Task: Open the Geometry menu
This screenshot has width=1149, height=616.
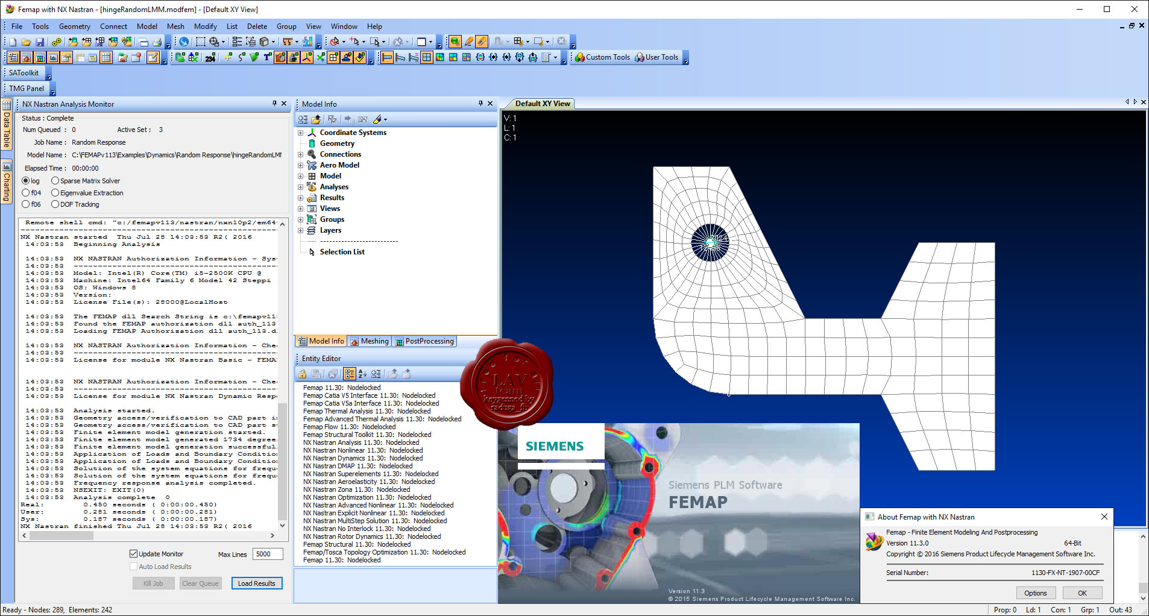Action: tap(75, 27)
